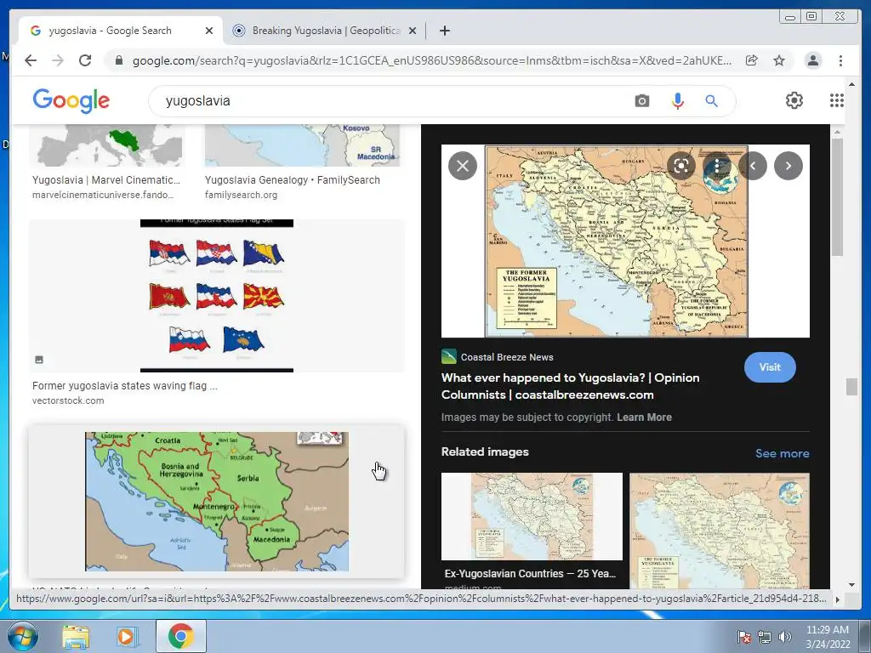The width and height of the screenshot is (871, 653).
Task: Reload the current page
Action: 85,60
